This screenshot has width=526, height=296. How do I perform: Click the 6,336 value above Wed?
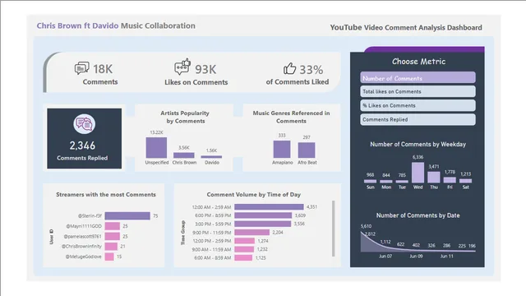click(x=418, y=157)
